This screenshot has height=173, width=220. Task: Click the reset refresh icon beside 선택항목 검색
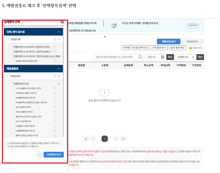(x=40, y=155)
